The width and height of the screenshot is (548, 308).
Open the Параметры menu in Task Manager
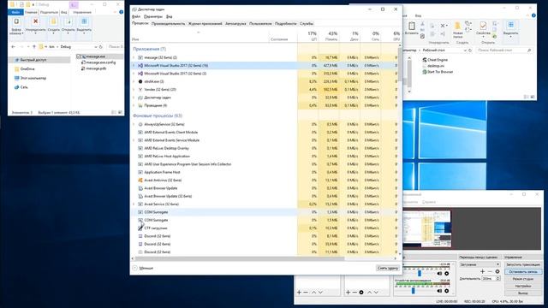[152, 16]
